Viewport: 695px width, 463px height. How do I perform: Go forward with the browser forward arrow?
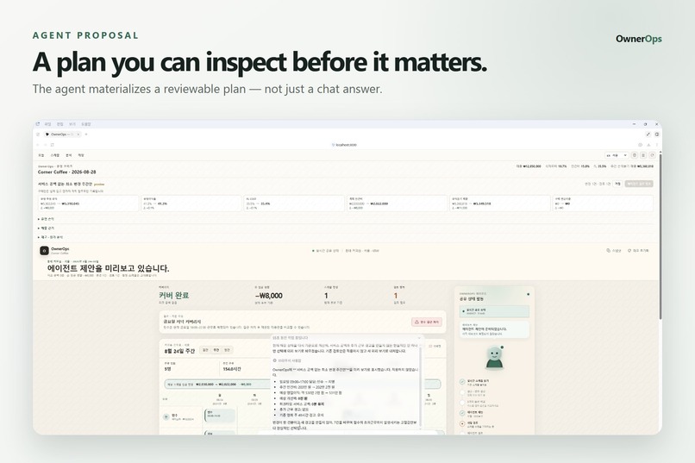tap(45, 145)
